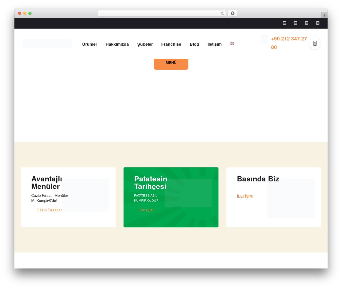Click the browser download arrow button
This screenshot has width=342, height=289.
click(232, 13)
